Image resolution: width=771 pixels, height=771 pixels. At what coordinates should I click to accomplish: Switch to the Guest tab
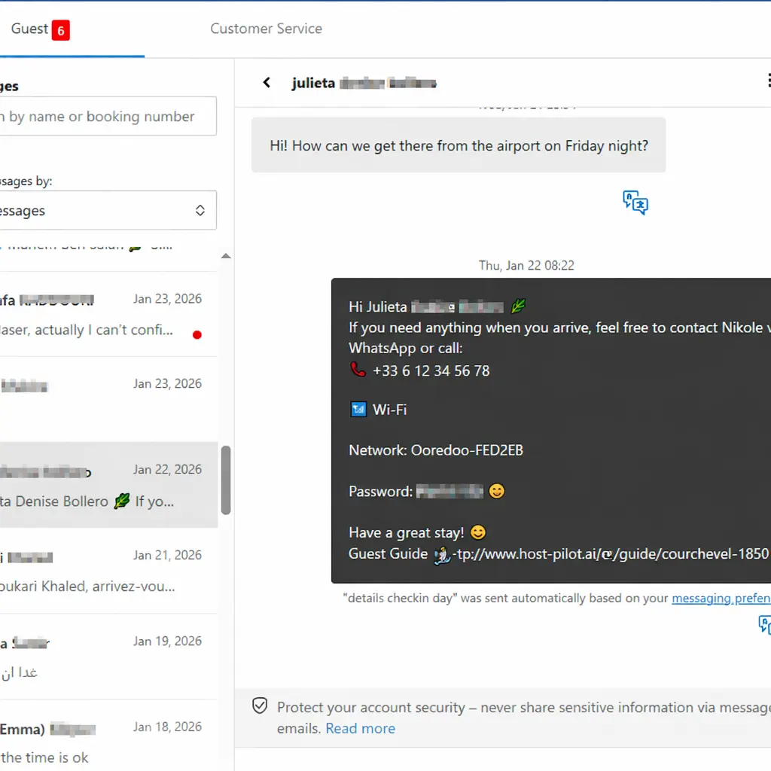point(29,29)
